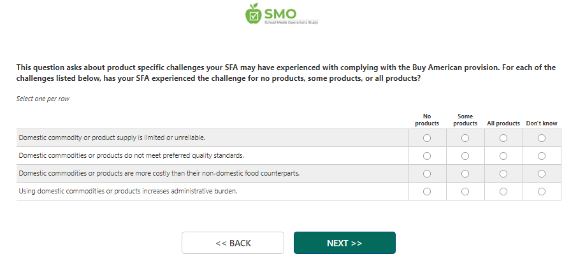The height and width of the screenshot is (266, 578).
Task: Proceed with the green NEXT button
Action: click(344, 243)
